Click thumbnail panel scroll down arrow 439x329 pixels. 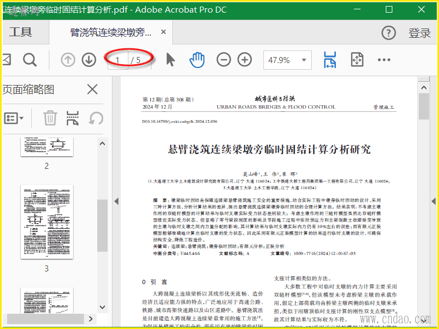pyautogui.click(x=103, y=307)
